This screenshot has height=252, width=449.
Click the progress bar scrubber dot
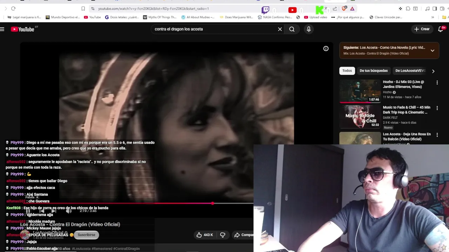(213, 203)
